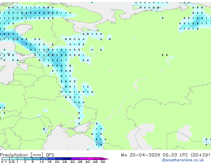This screenshot has width=211, height=163.
Task: Click the '0.5' legend label
Action: click(11, 162)
